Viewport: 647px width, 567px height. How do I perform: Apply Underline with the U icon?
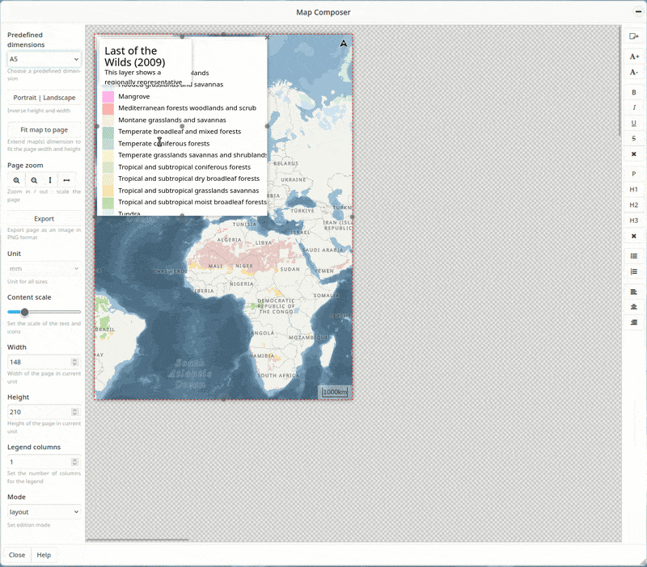(636, 123)
